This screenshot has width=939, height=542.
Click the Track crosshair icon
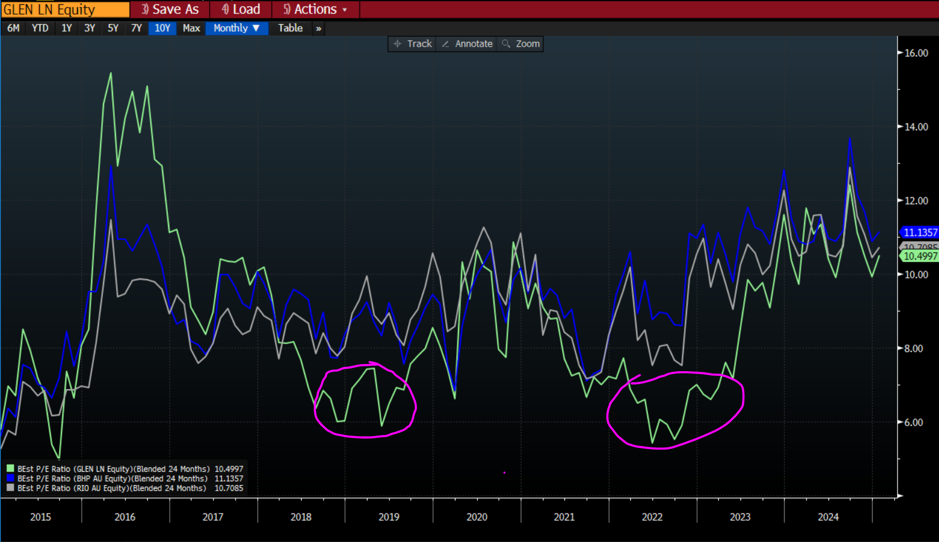coord(398,44)
